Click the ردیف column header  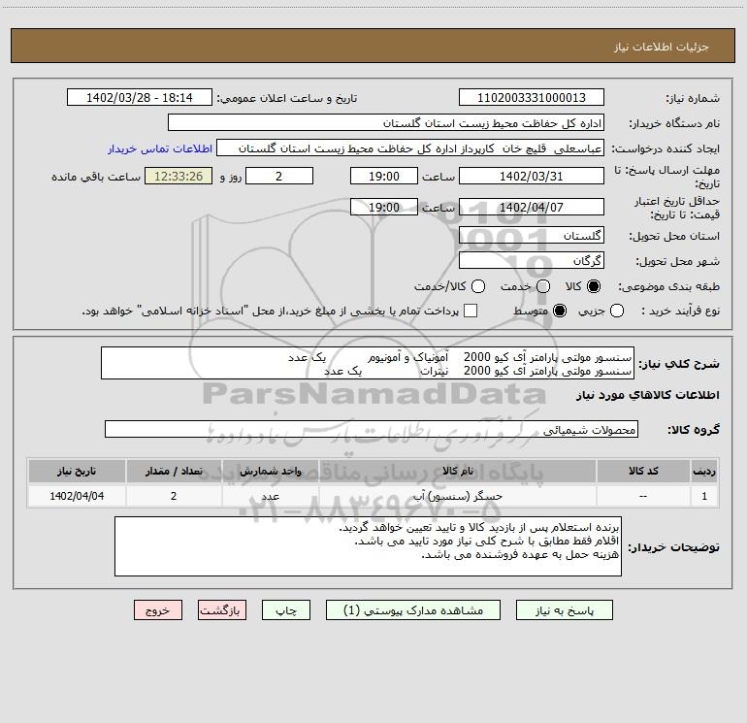tap(704, 472)
